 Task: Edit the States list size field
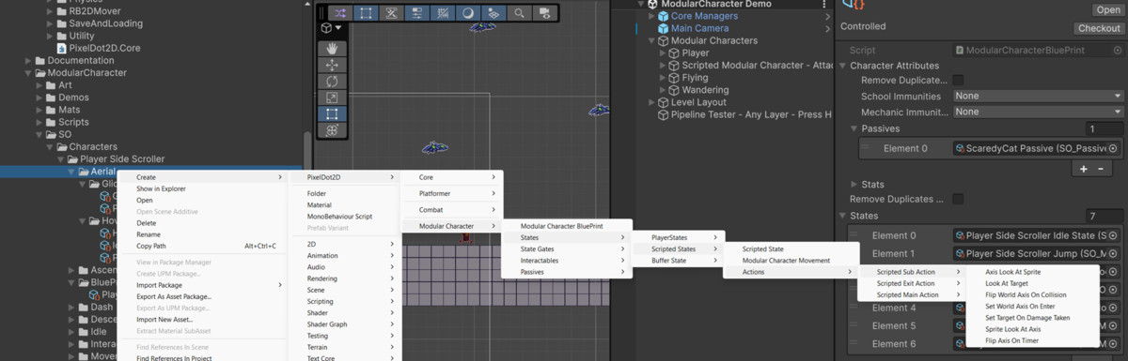(1104, 216)
